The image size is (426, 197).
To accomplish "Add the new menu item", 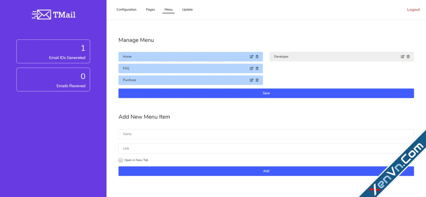I will point(266,171).
